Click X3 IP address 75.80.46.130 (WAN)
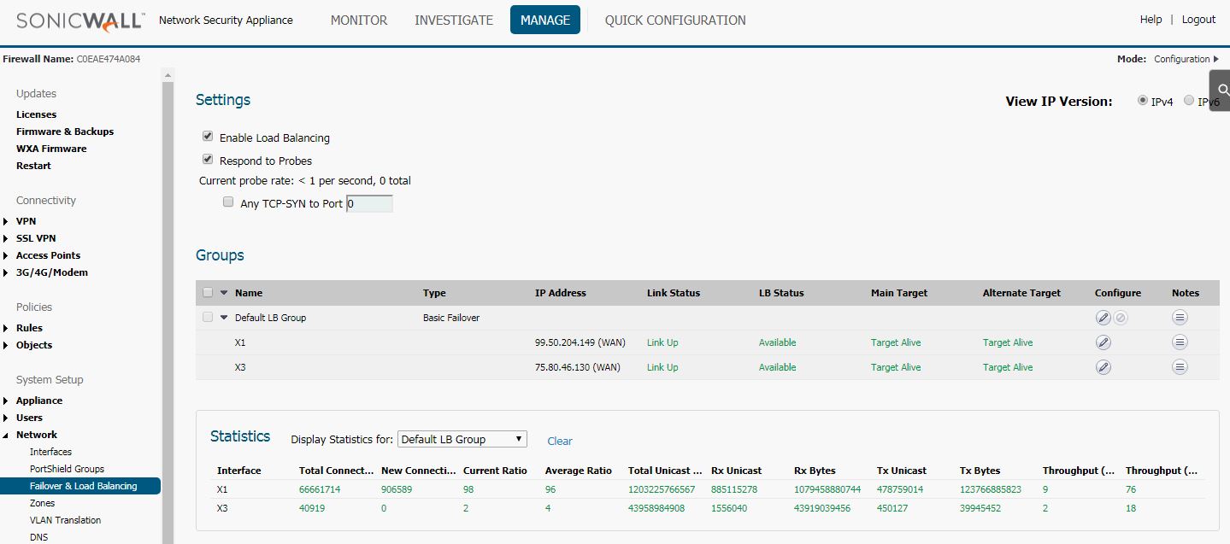The width and height of the screenshot is (1230, 544). pyautogui.click(x=578, y=367)
